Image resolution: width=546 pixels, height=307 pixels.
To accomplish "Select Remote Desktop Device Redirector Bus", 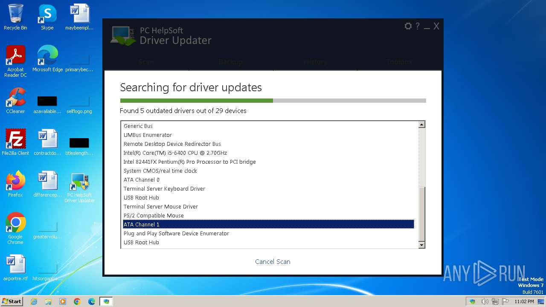I will coord(269,144).
